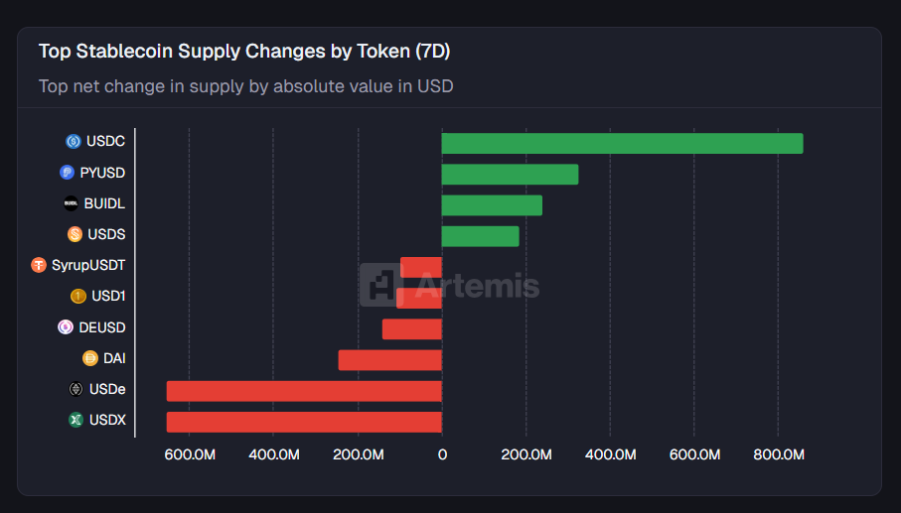Click the BUIDL token icon
Screen dimensions: 901x513
click(71, 203)
